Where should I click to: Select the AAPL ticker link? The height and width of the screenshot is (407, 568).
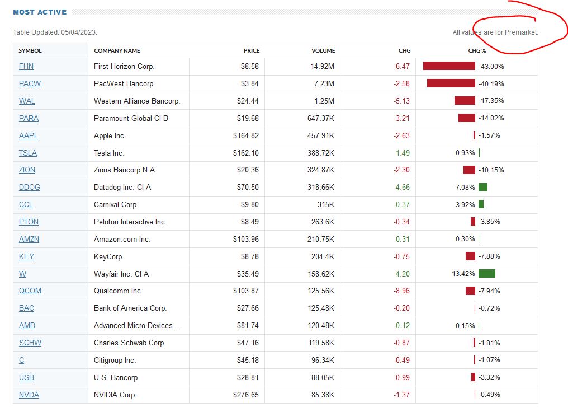click(29, 135)
